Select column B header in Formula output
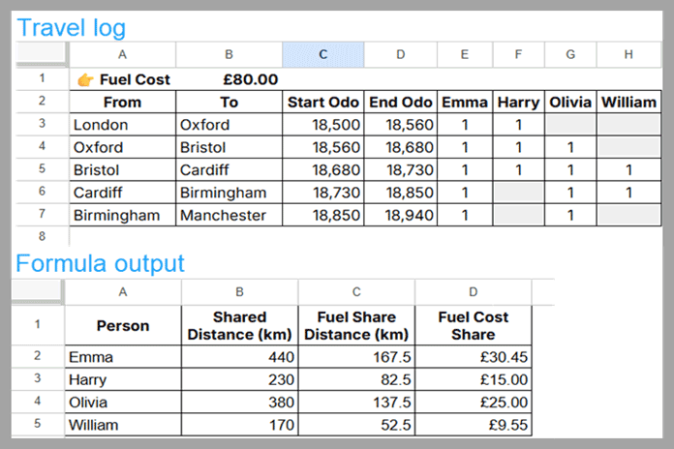Screen dimensions: 674x449 tap(239, 292)
